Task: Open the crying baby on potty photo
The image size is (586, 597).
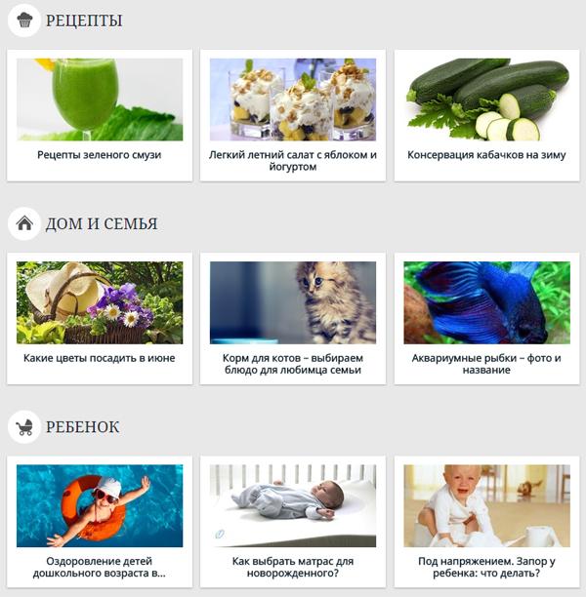Action: 487,506
